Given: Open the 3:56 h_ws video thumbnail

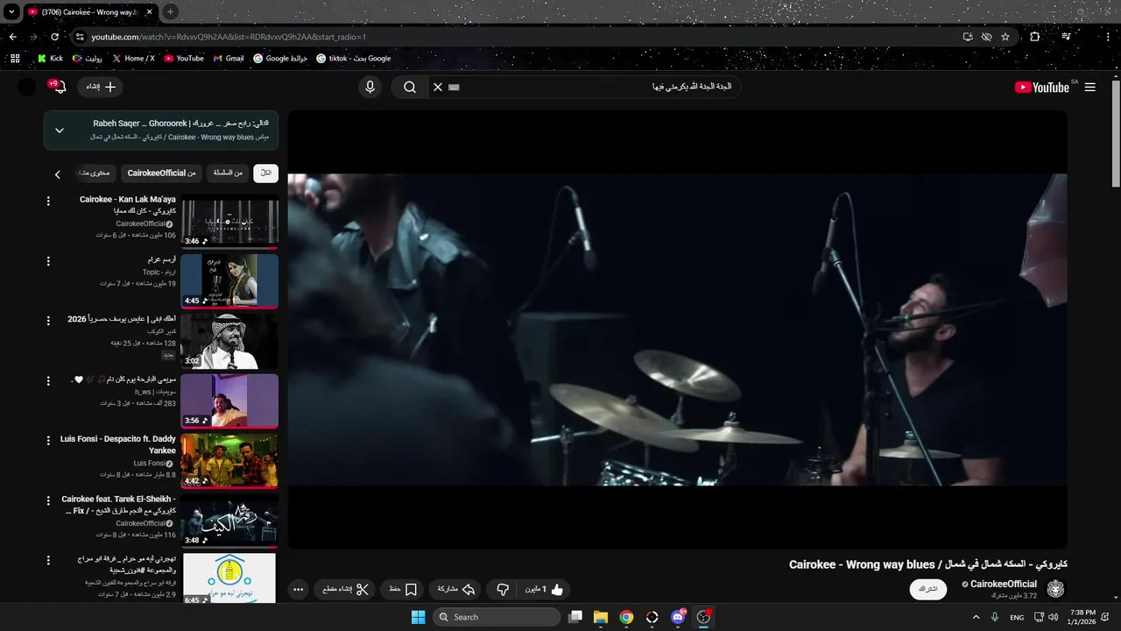Looking at the screenshot, I should (x=229, y=401).
